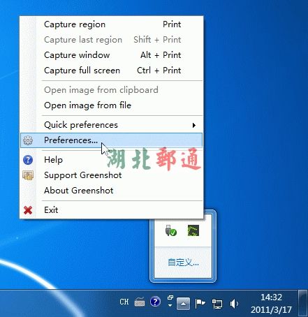The height and width of the screenshot is (317, 308).
Task: Click the network connection tray icon
Action: pyautogui.click(x=217, y=304)
